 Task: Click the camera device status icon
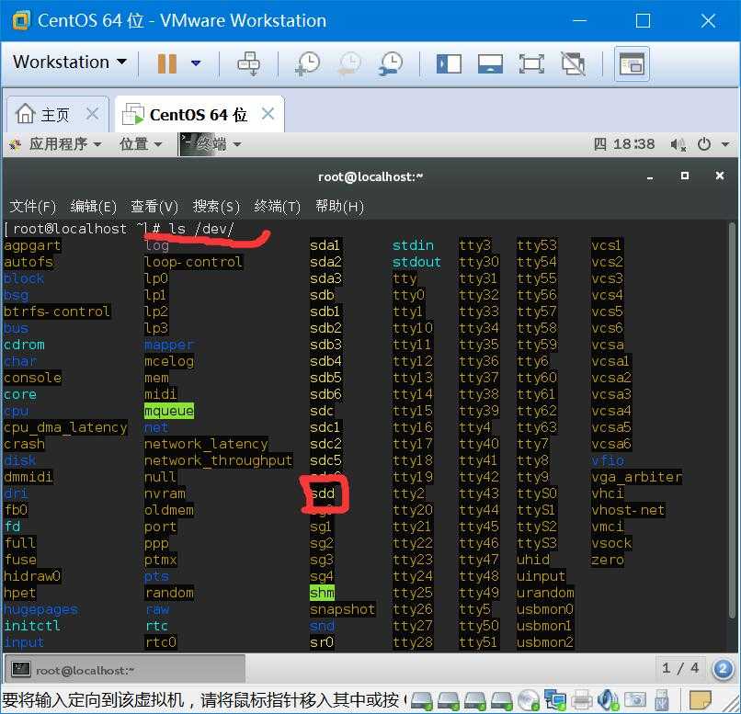634,700
